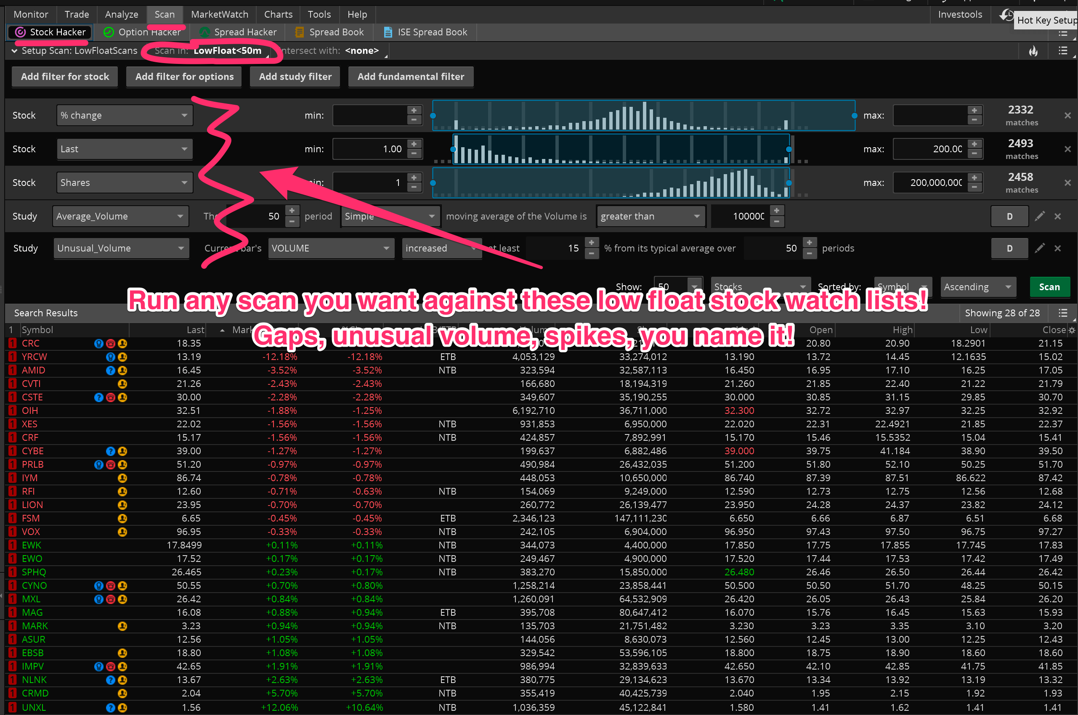Open the Charts menu
The image size is (1078, 715).
coord(278,14)
